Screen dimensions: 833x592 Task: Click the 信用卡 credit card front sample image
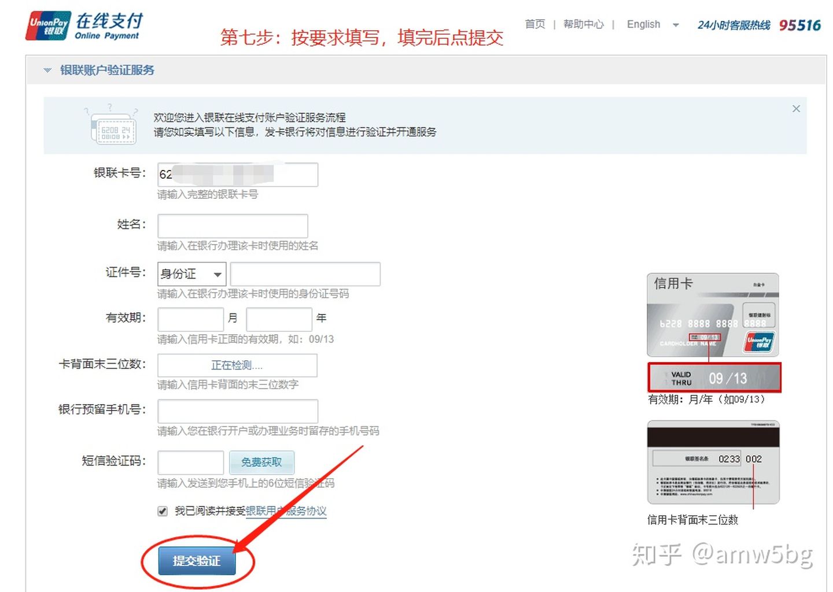pos(713,314)
